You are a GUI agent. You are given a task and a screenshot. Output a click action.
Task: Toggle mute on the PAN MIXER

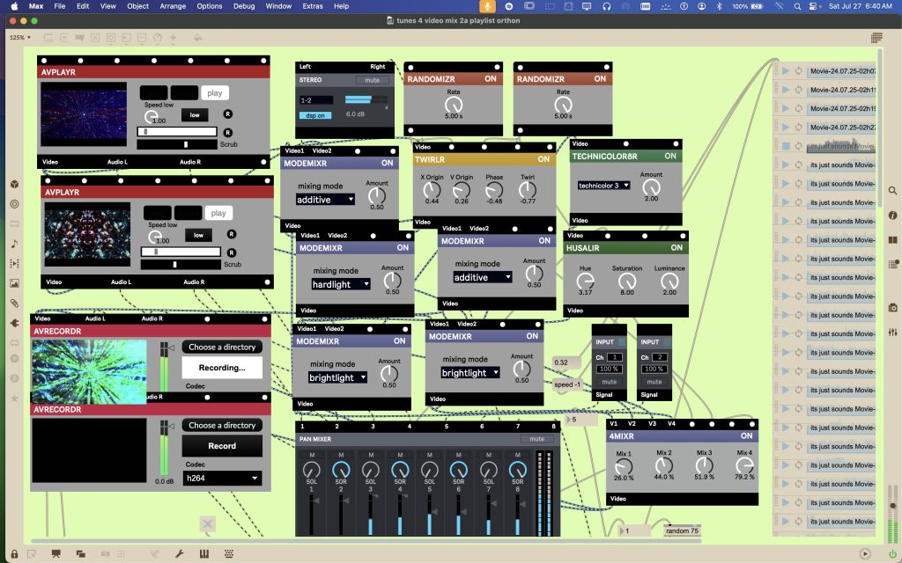tap(537, 439)
